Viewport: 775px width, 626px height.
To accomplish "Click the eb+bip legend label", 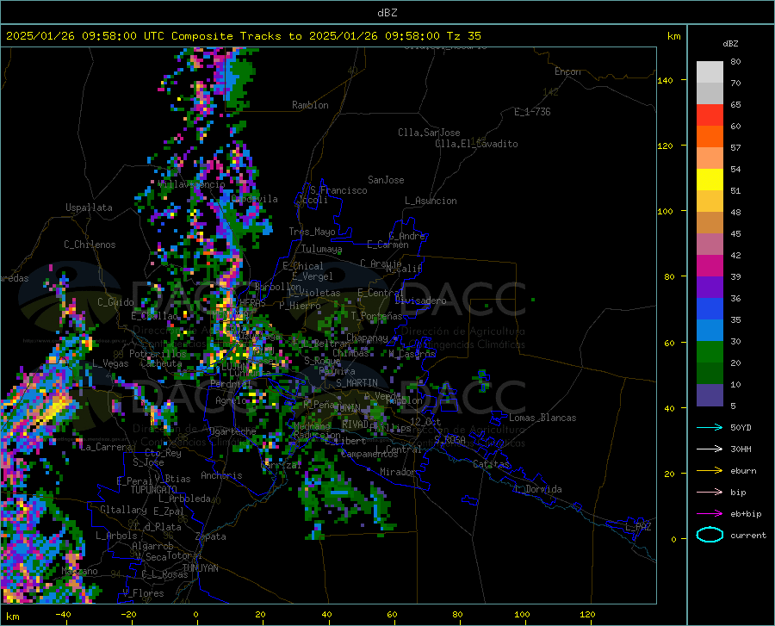I will (746, 514).
